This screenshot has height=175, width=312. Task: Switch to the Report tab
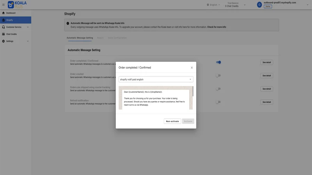click(x=100, y=38)
